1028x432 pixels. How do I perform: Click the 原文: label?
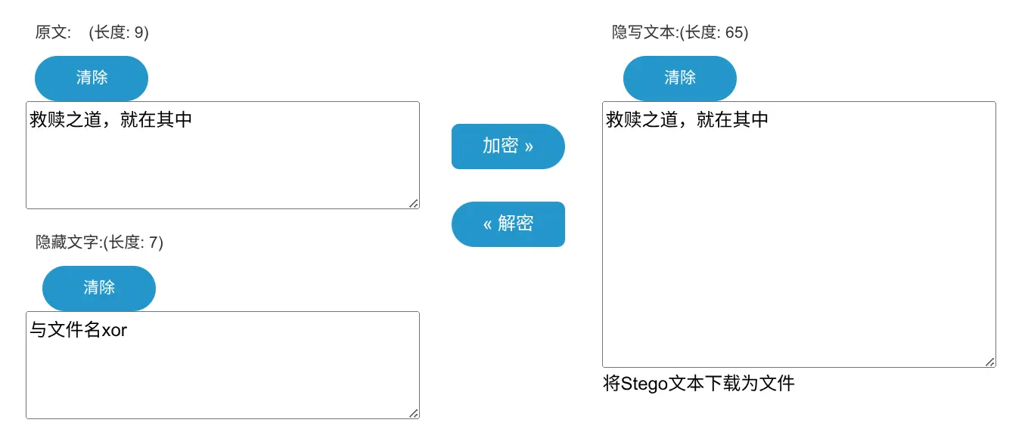click(53, 32)
